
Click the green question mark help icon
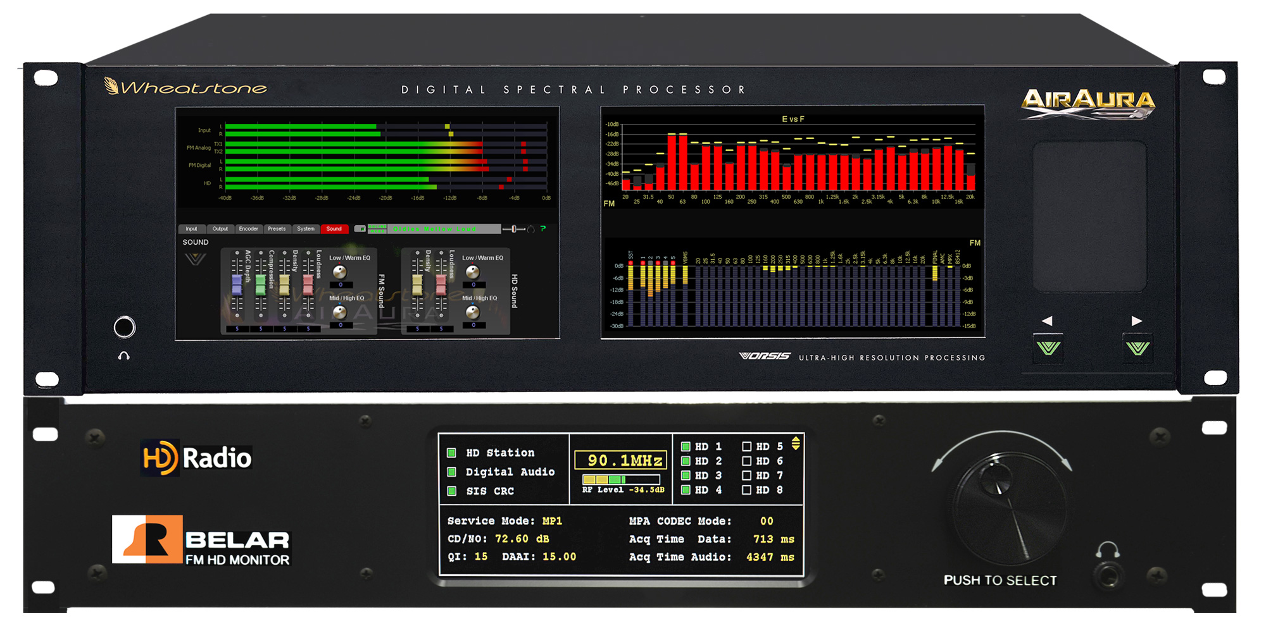point(543,228)
